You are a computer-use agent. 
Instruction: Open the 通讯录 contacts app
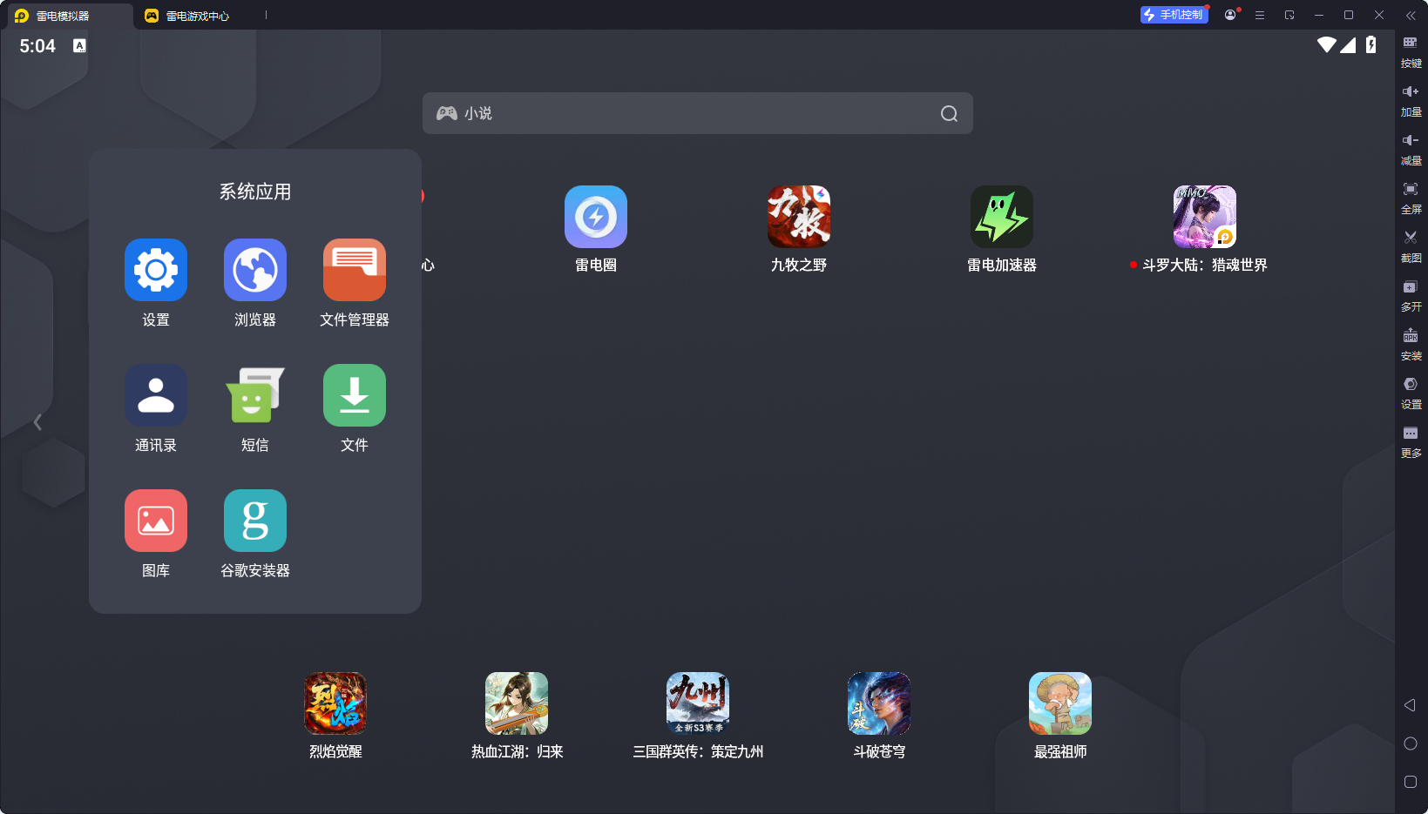156,395
